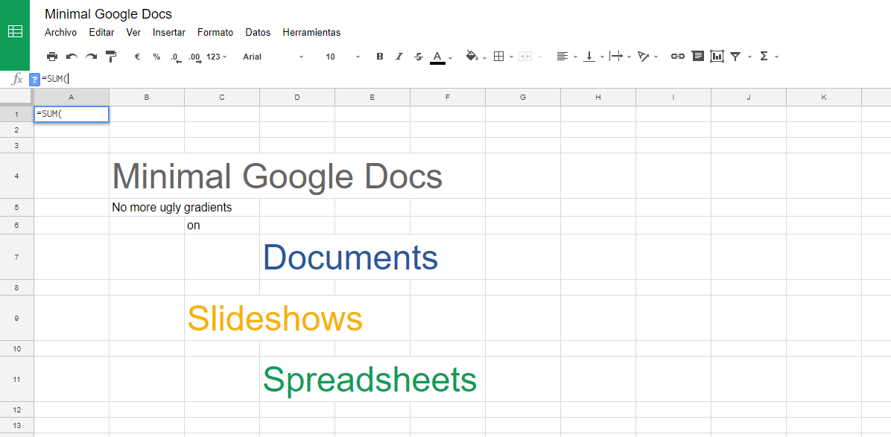Open the Herramientas menu

click(x=311, y=32)
